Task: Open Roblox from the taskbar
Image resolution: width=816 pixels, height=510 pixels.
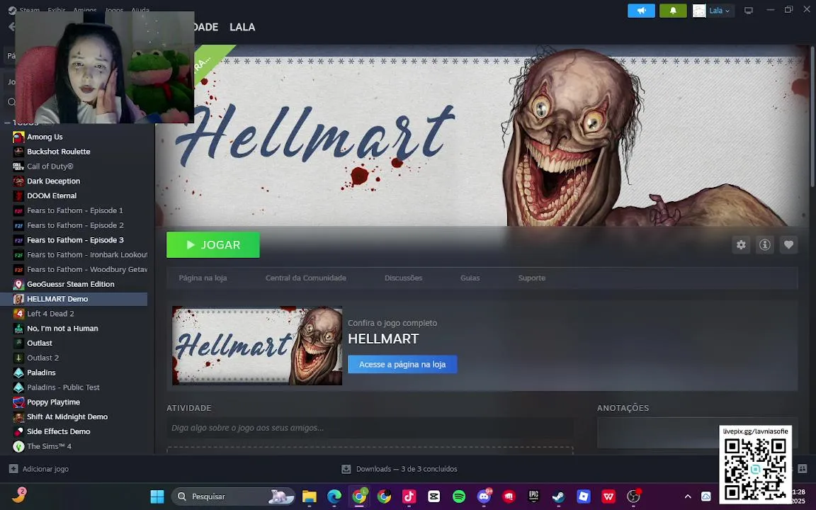Action: tap(584, 497)
